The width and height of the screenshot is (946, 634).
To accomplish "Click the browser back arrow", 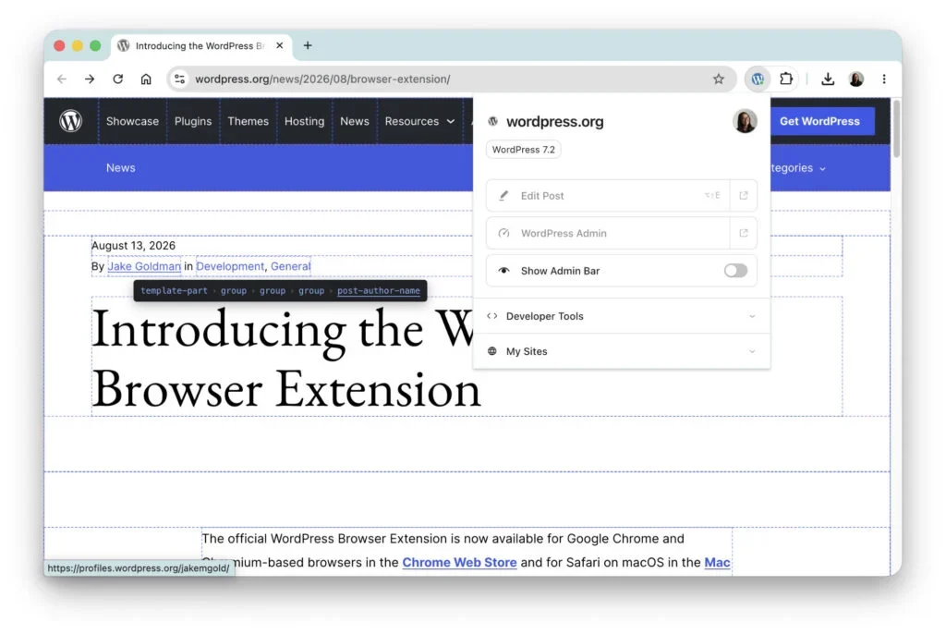I will click(62, 79).
